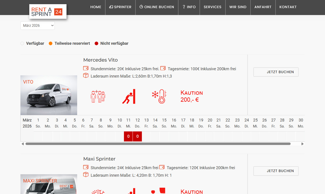Click the Vito Laderaum box icon

point(86,76)
